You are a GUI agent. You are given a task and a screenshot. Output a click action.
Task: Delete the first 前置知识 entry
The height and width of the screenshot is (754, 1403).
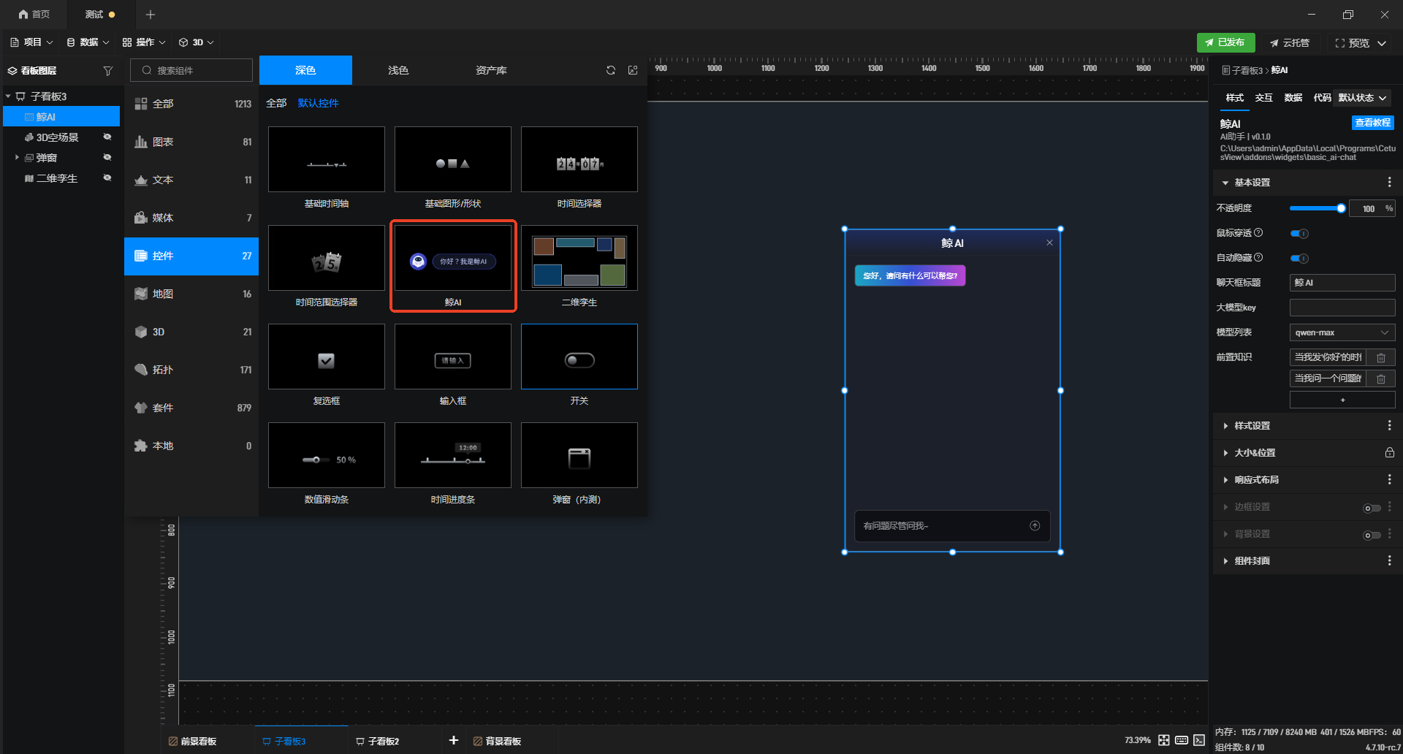click(1381, 357)
